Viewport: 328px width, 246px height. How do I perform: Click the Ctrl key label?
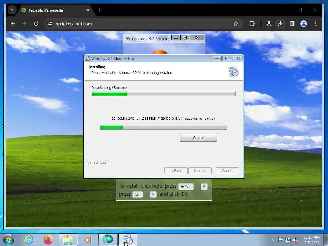tap(137, 194)
